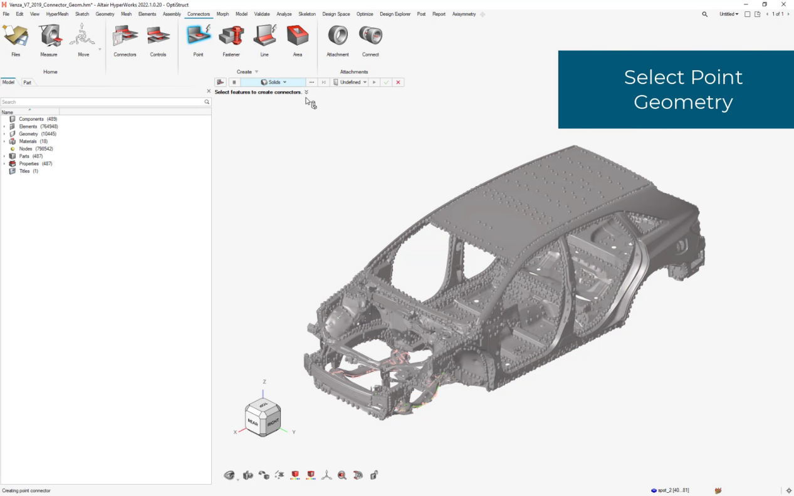The width and height of the screenshot is (794, 496).
Task: Select the Line connector tool
Action: click(264, 40)
